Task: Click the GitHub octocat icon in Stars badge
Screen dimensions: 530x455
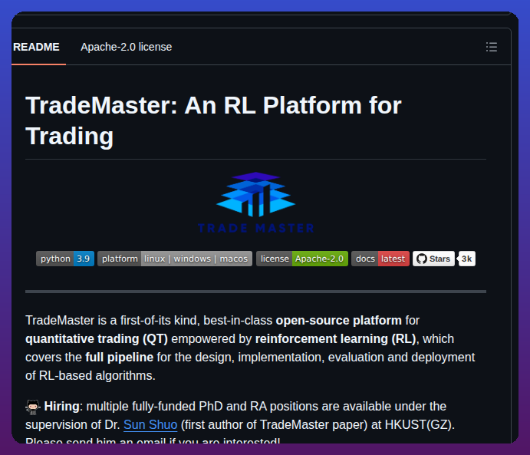Action: pos(422,259)
